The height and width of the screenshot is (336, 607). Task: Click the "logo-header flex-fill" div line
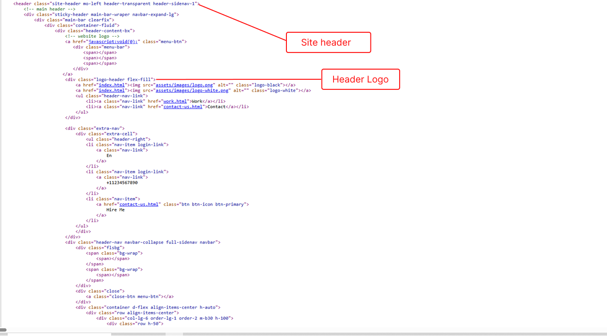coord(110,79)
